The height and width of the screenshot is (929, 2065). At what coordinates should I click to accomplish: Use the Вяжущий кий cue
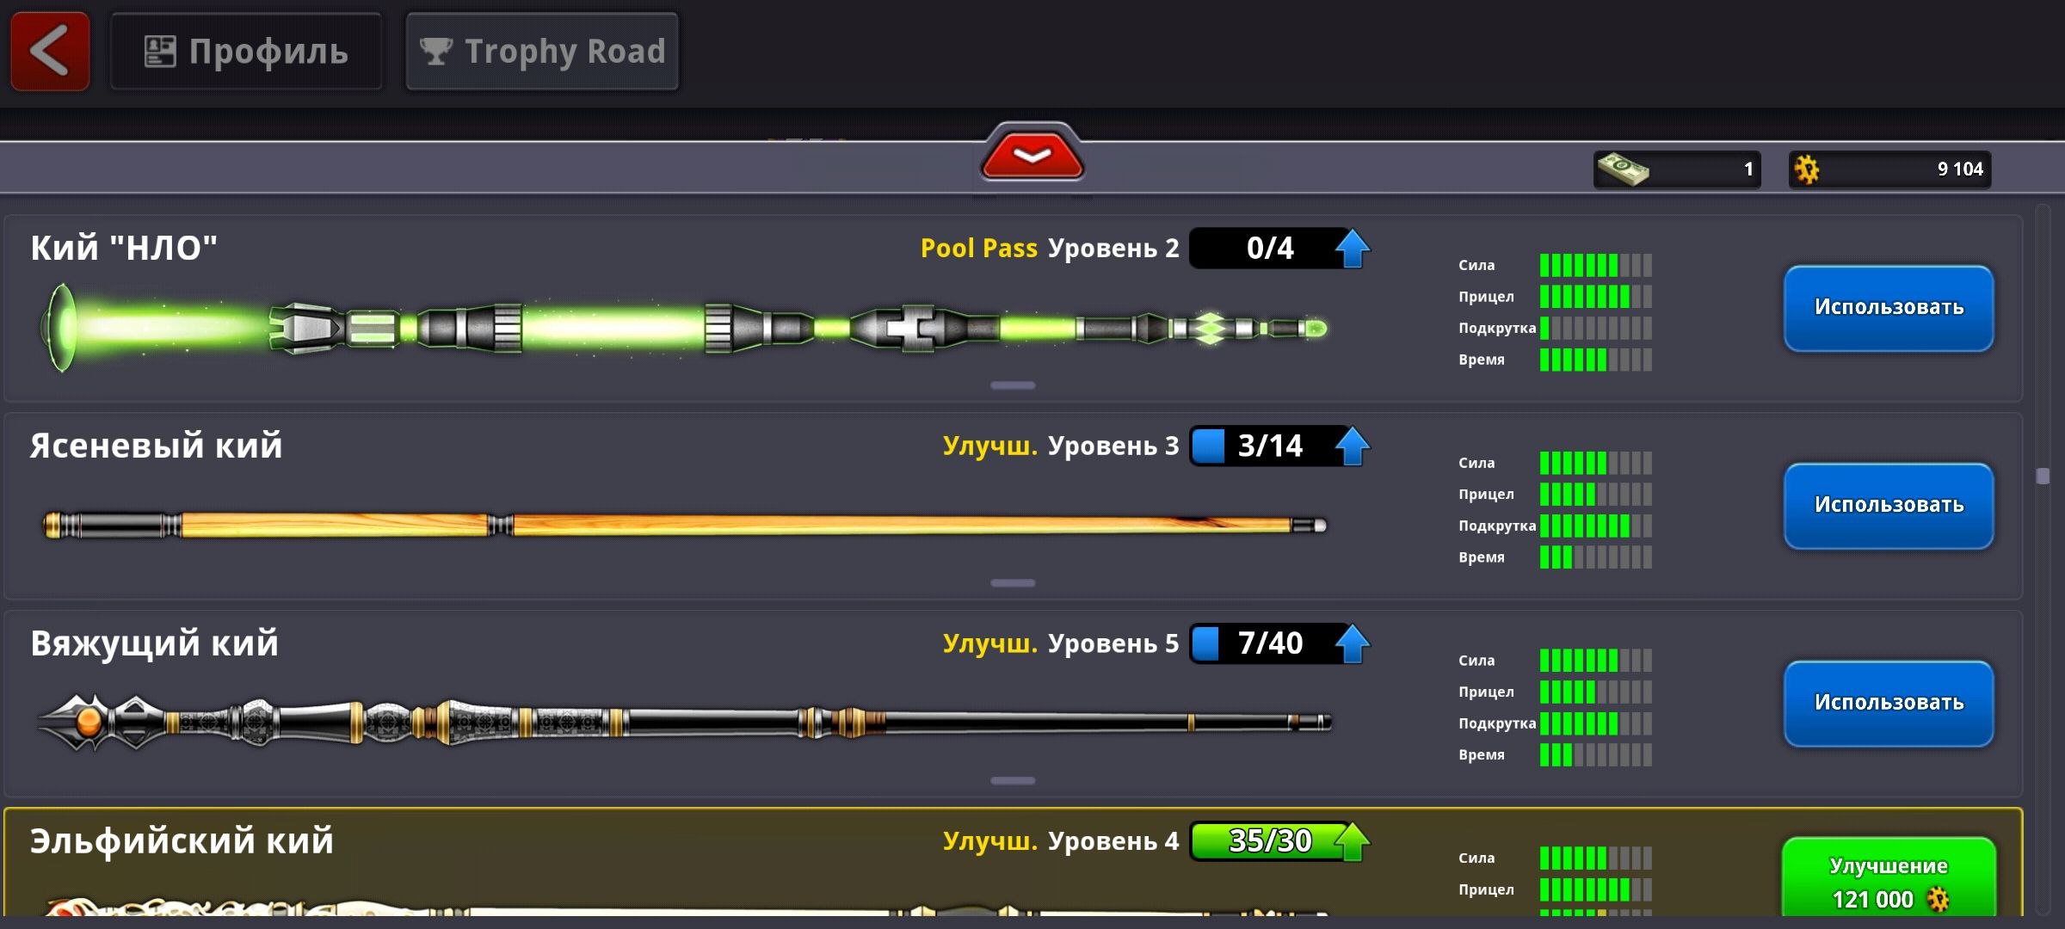click(1889, 704)
